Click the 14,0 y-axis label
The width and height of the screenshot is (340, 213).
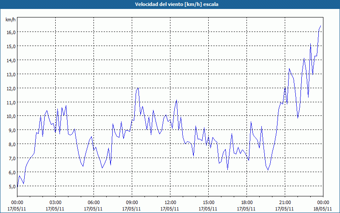pyautogui.click(x=11, y=60)
